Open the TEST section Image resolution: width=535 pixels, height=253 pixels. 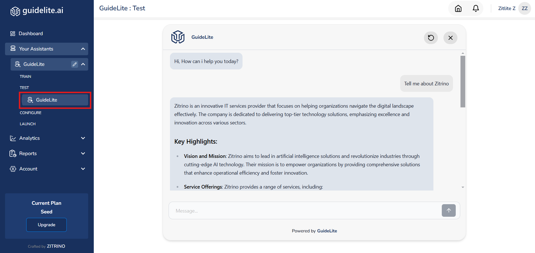[24, 88]
